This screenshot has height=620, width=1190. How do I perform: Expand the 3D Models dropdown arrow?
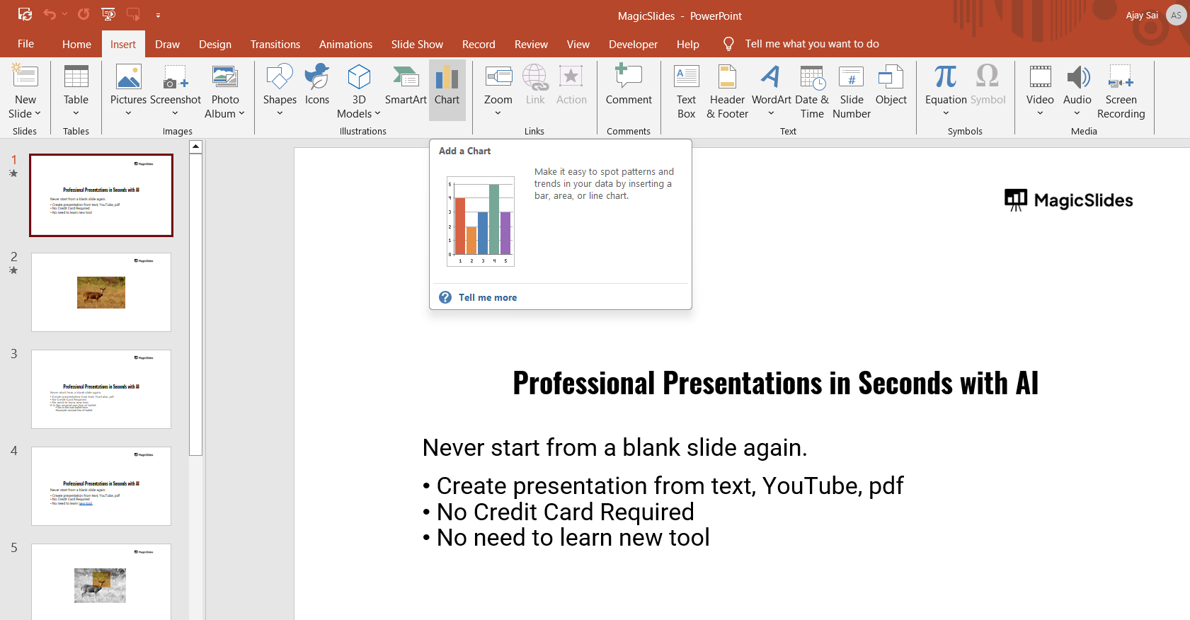tap(377, 114)
